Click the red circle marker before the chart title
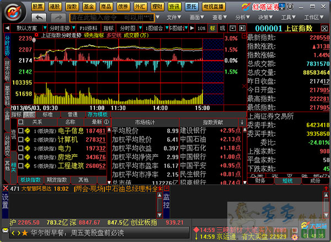331x242 pixels. pyautogui.click(x=36, y=35)
